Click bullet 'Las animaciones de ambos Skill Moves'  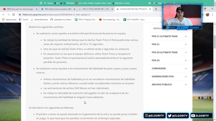76,88
